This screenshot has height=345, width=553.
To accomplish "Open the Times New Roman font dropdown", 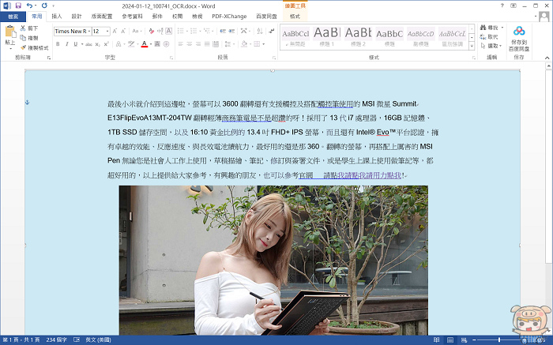I will click(x=88, y=32).
